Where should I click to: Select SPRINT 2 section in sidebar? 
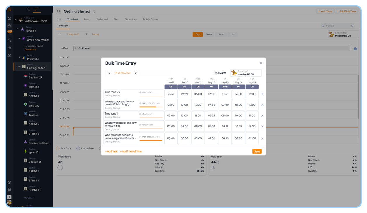click(x=34, y=96)
